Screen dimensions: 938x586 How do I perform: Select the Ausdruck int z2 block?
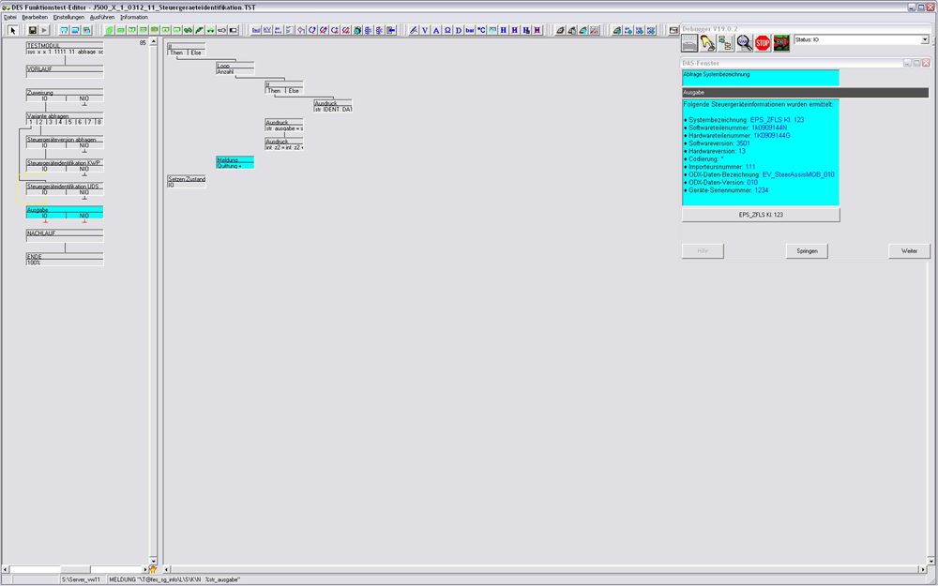[x=284, y=144]
